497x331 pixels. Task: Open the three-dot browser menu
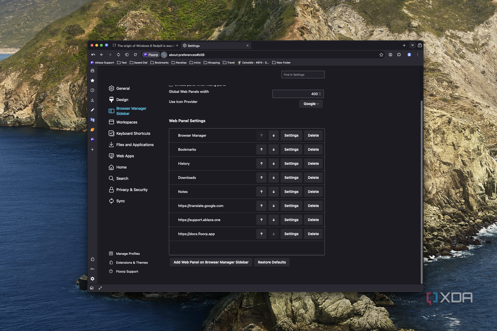418,55
